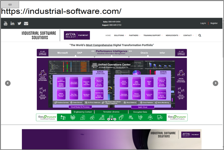The height and width of the screenshot is (150, 224).
Task: Click the tractor vehicle icon in green bar
Action: tap(160, 117)
